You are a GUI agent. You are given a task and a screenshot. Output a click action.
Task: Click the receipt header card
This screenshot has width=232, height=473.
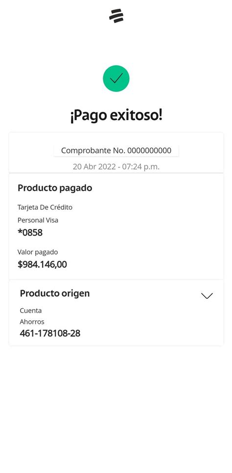coord(116,153)
